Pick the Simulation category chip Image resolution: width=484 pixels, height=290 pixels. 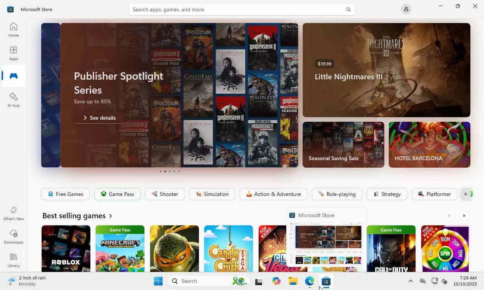(x=212, y=194)
